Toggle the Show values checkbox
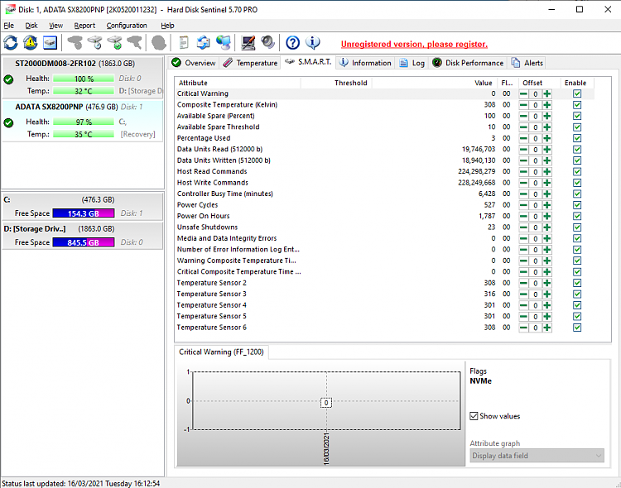The width and height of the screenshot is (621, 488). [474, 416]
